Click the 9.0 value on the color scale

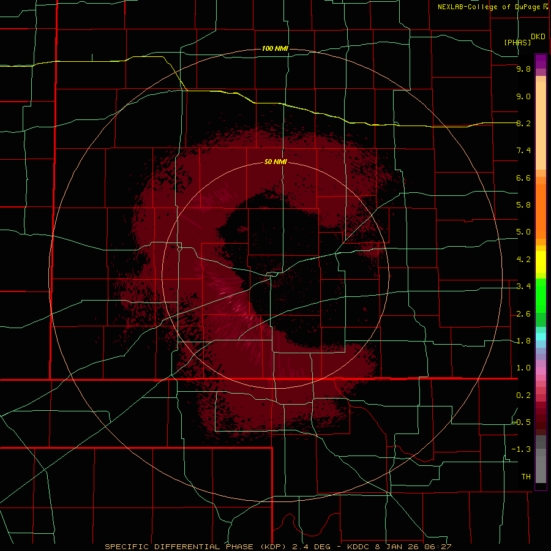point(523,96)
